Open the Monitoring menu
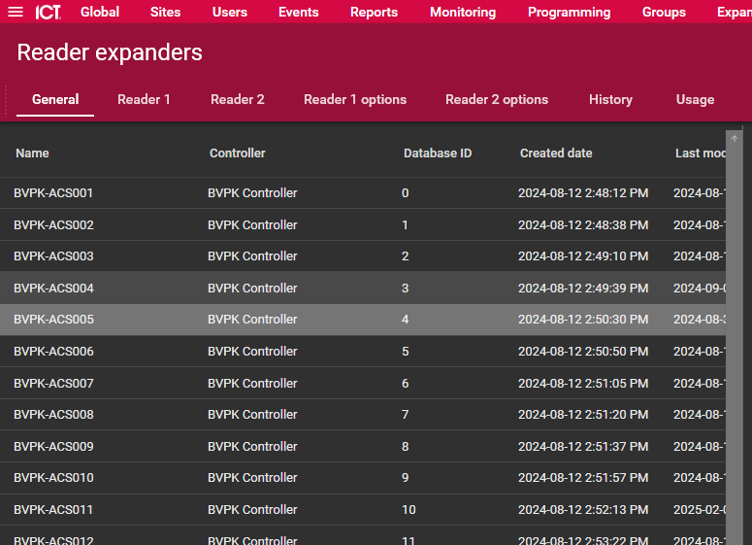752x545 pixels. (x=463, y=12)
